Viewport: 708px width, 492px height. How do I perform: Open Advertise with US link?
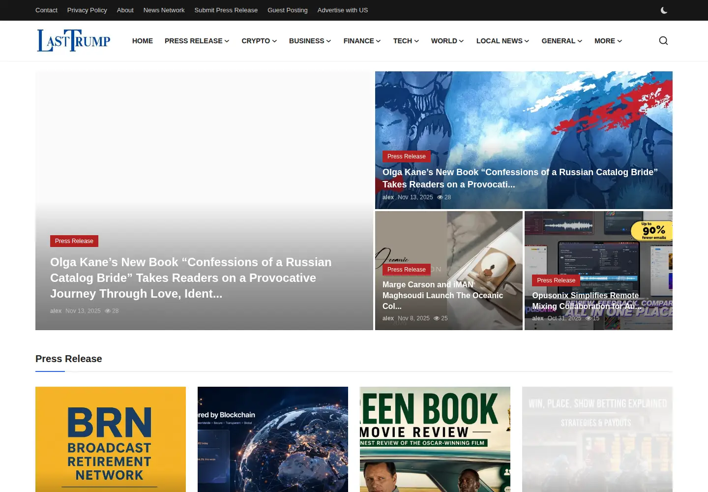[x=343, y=10]
